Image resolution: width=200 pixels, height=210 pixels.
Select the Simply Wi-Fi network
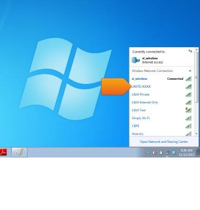click(162, 118)
